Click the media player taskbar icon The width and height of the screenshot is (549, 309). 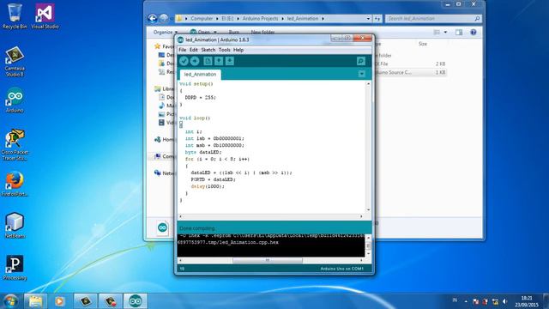pos(59,301)
